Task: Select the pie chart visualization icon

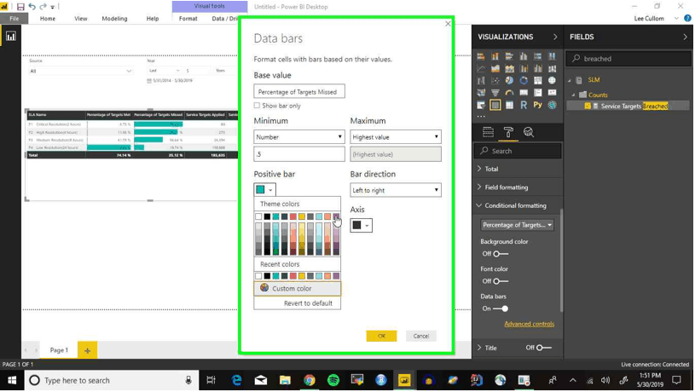Action: click(x=509, y=81)
